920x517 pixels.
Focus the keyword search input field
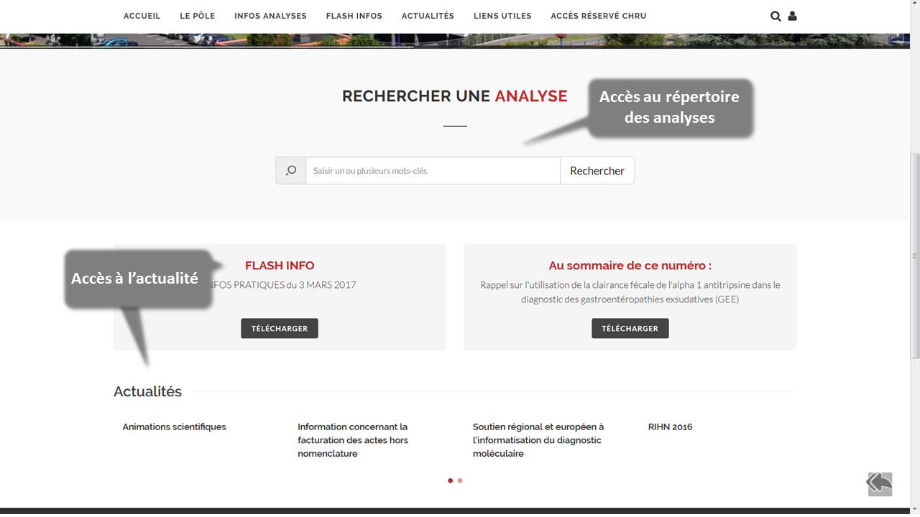coord(433,171)
